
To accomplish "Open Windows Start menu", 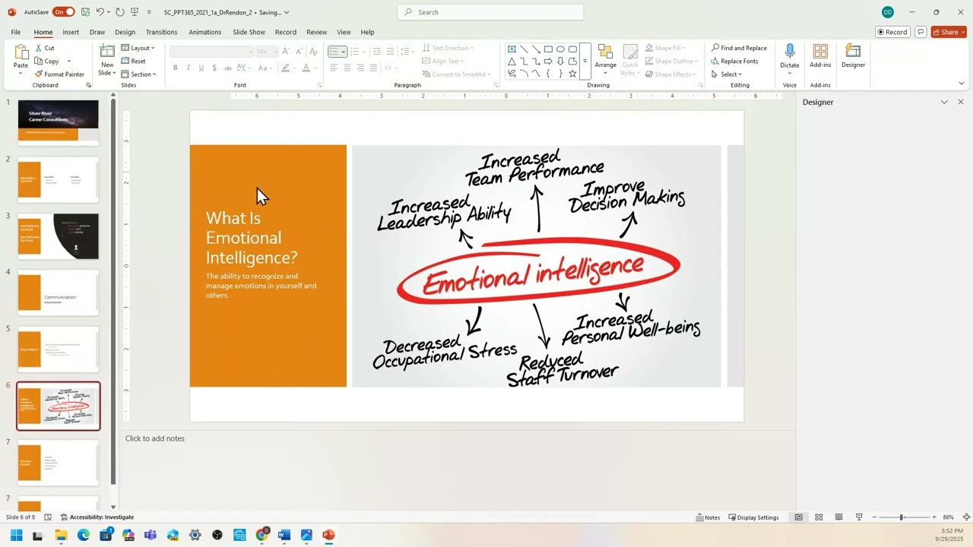I will (16, 535).
